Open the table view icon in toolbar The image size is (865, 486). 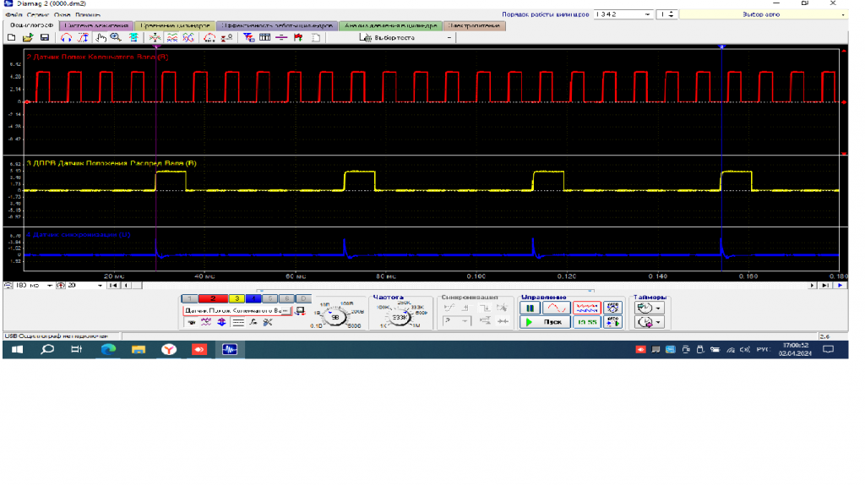tap(264, 37)
